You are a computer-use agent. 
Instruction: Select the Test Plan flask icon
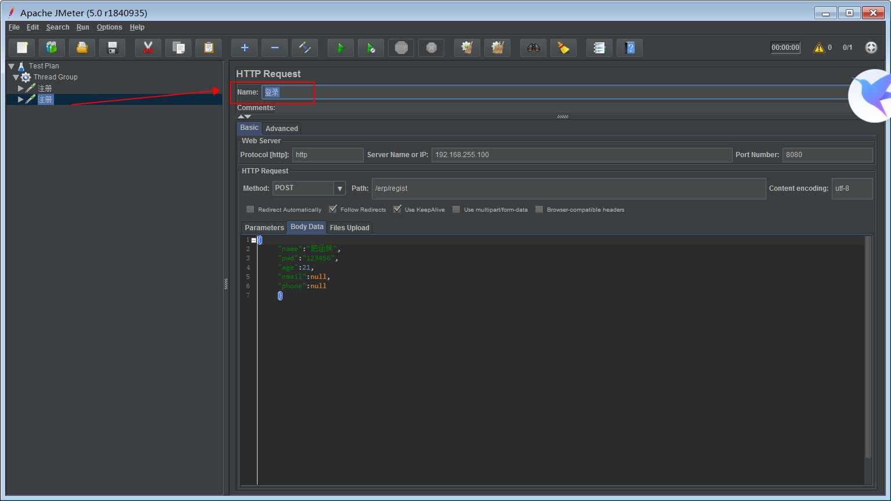tap(21, 66)
